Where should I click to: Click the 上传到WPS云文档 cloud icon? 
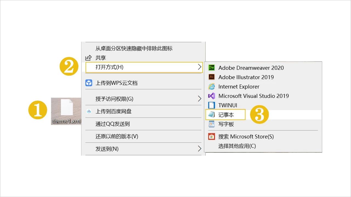pos(89,83)
